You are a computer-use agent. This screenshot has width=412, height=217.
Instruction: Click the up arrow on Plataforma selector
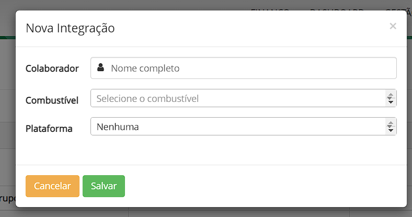coord(390,123)
